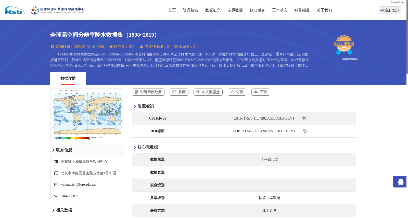Click the 国家林业和草原科学数据中心 contact name
The image size is (408, 218).
point(84,162)
